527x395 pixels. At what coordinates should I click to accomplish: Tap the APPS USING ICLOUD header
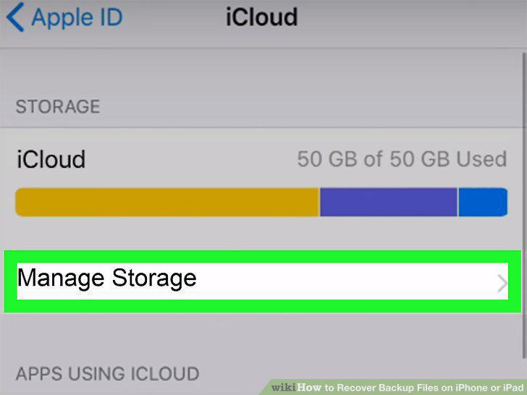point(108,374)
